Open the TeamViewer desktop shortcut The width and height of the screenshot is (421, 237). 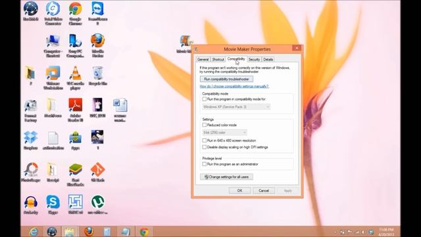97,13
